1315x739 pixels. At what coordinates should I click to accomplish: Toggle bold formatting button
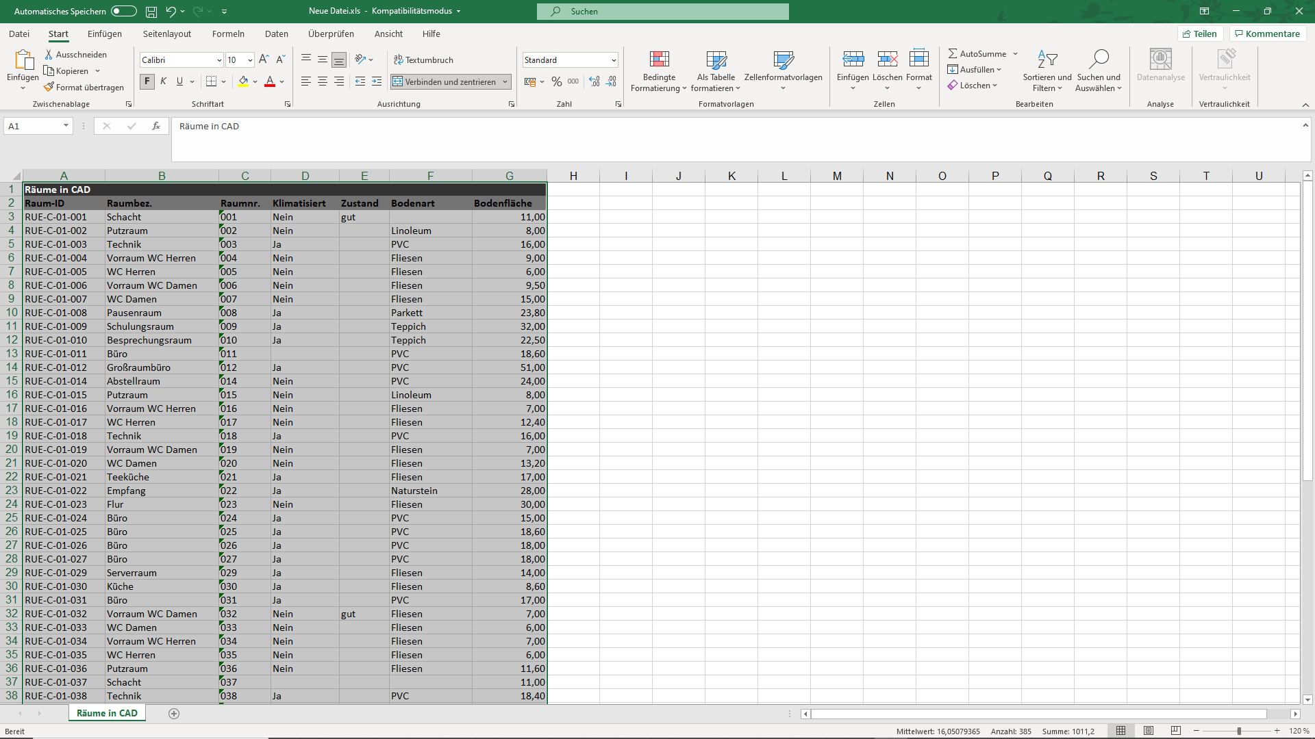(x=147, y=82)
